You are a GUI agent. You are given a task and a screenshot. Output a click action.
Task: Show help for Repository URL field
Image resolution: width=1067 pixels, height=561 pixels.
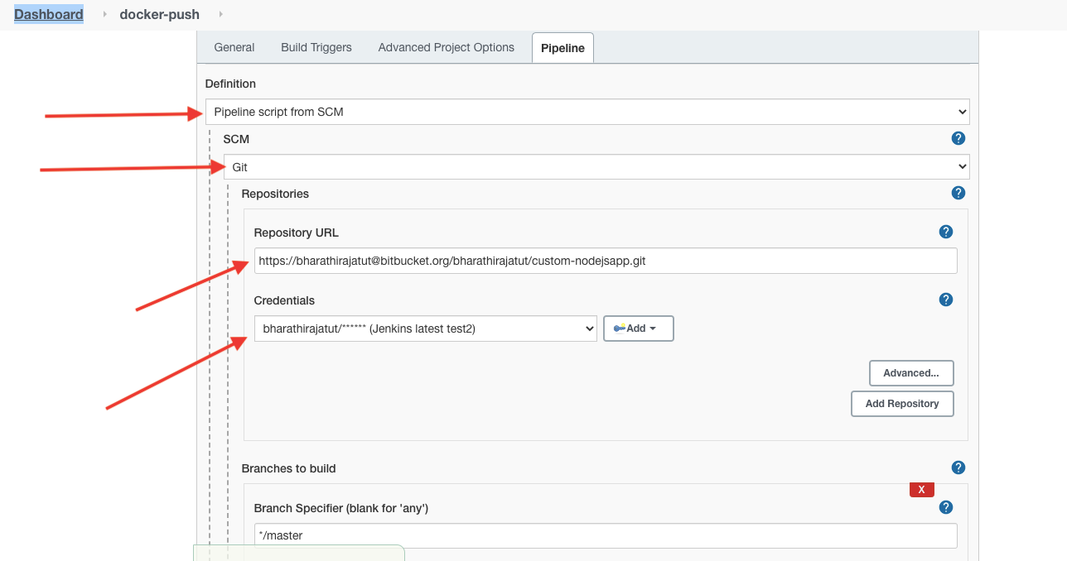[945, 232]
